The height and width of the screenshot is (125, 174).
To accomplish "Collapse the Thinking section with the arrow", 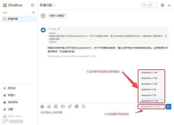I will tap(59, 29).
